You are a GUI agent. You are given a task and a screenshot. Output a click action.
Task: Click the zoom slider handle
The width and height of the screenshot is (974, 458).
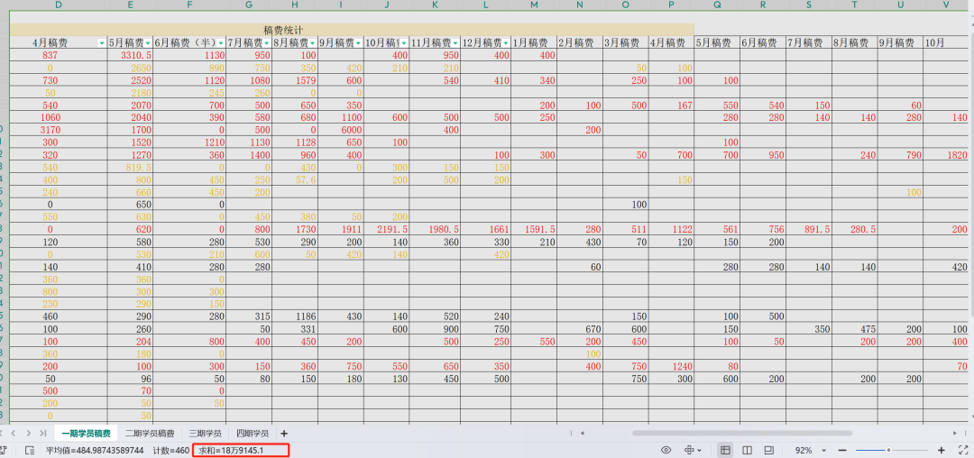click(889, 450)
